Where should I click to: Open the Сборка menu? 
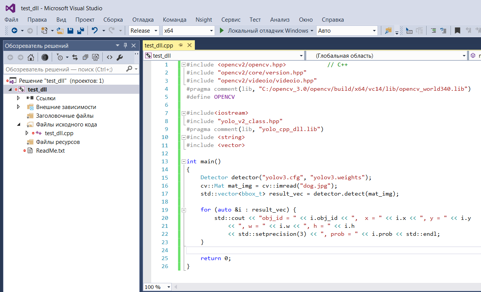pyautogui.click(x=113, y=20)
